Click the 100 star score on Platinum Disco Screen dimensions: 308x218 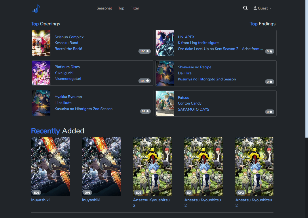tap(145, 81)
